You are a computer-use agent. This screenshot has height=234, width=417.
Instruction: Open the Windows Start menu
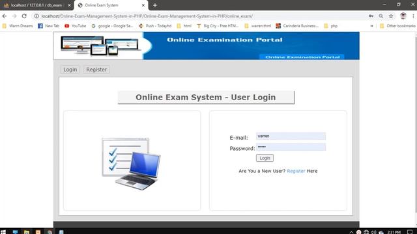click(x=3, y=232)
